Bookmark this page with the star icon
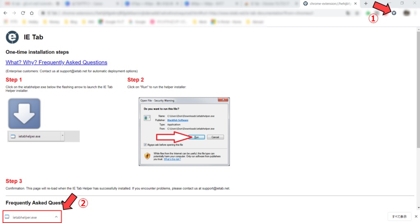 (357, 13)
